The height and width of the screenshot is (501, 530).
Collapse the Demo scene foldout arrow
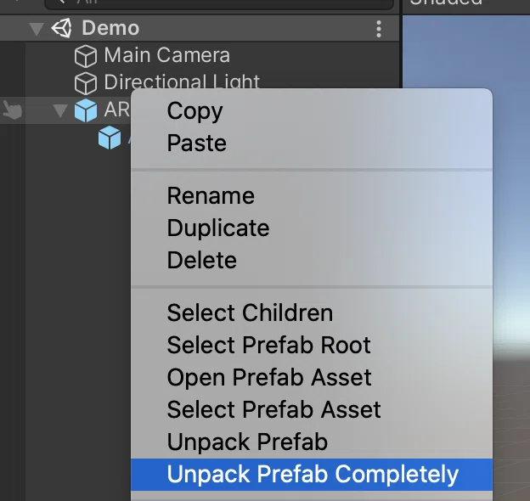tap(37, 29)
